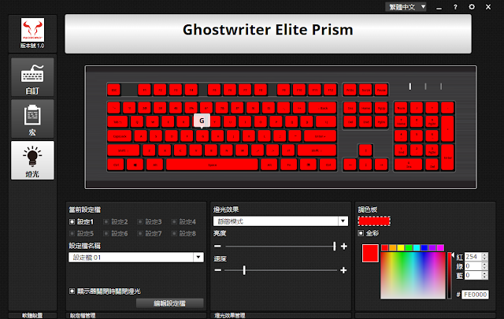Select profile 設定1
The height and width of the screenshot is (319, 504).
click(81, 221)
